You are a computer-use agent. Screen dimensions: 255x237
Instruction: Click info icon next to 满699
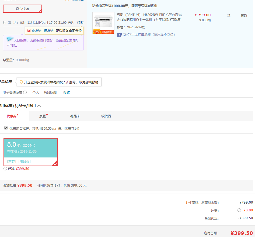pos(33,145)
